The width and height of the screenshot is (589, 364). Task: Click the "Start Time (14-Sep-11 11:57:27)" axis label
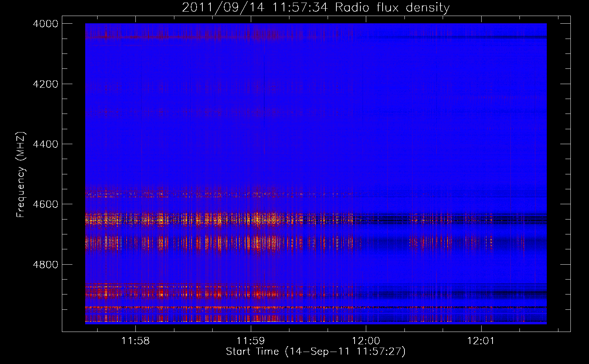click(x=316, y=352)
